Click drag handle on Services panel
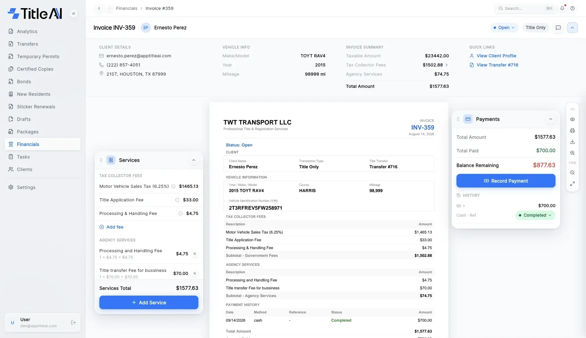Viewport: 586px width, 338px height. tap(101, 160)
